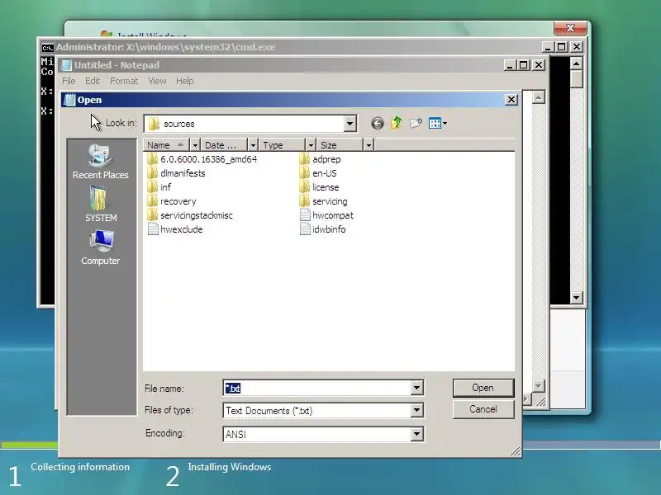This screenshot has height=495, width=661.
Task: Open Notepad's File menu
Action: point(69,81)
